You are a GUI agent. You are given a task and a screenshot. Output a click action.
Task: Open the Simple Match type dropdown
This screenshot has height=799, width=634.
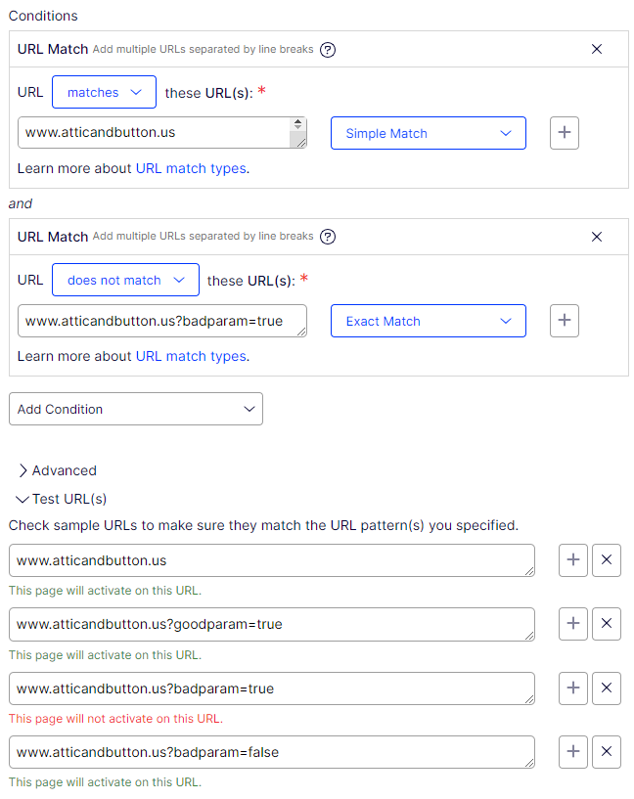[x=428, y=133]
